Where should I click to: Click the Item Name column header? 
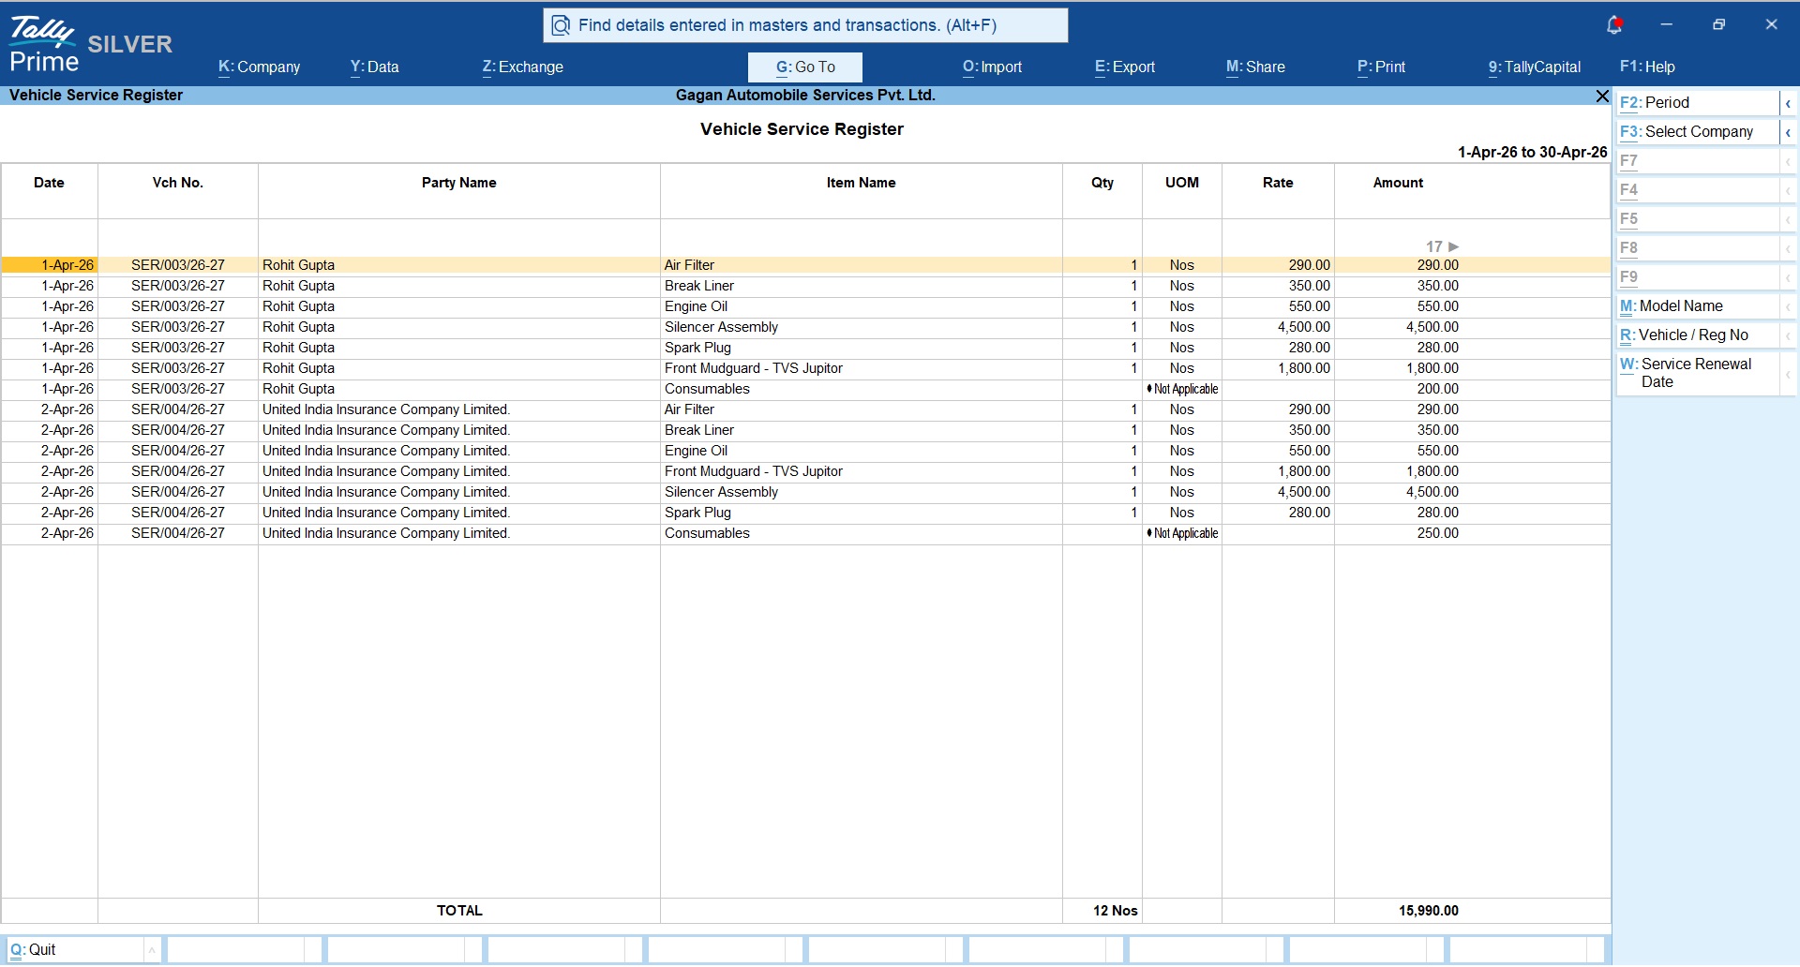coord(862,183)
